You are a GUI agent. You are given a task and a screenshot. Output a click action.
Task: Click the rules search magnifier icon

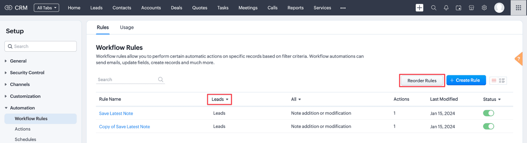click(x=161, y=79)
